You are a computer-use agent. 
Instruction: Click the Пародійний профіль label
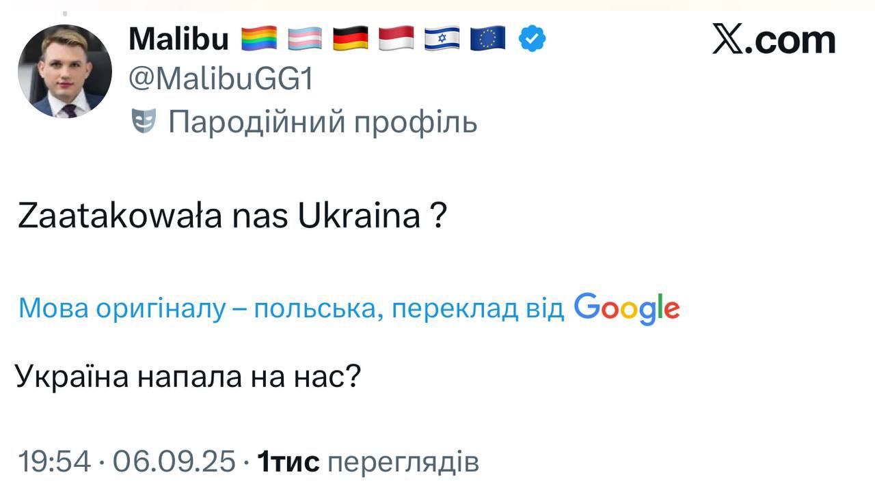pos(323,122)
